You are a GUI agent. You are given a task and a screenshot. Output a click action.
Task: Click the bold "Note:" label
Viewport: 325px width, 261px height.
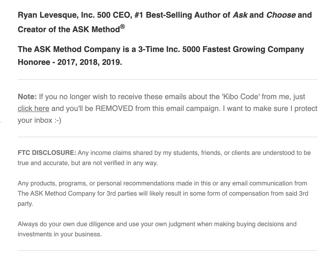[x=27, y=97]
